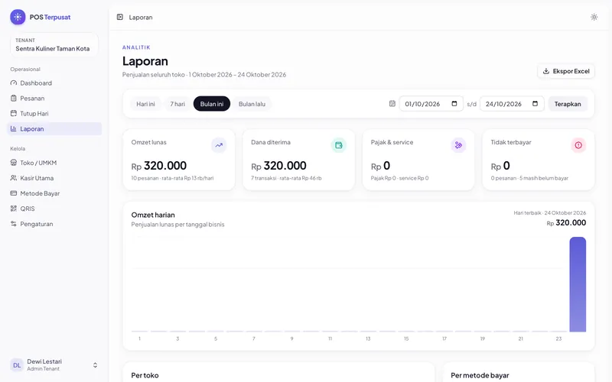612x382 pixels.
Task: Click the '7 transaksi · rata-rata Rp 46 rb' text
Action: 286,178
